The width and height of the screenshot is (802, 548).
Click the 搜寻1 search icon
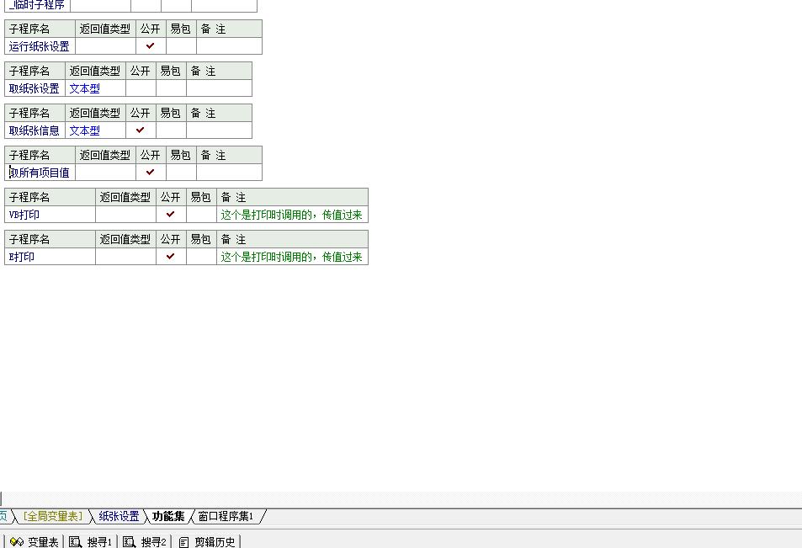coord(75,542)
